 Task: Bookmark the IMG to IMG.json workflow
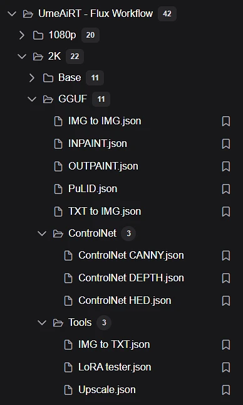pyautogui.click(x=226, y=121)
